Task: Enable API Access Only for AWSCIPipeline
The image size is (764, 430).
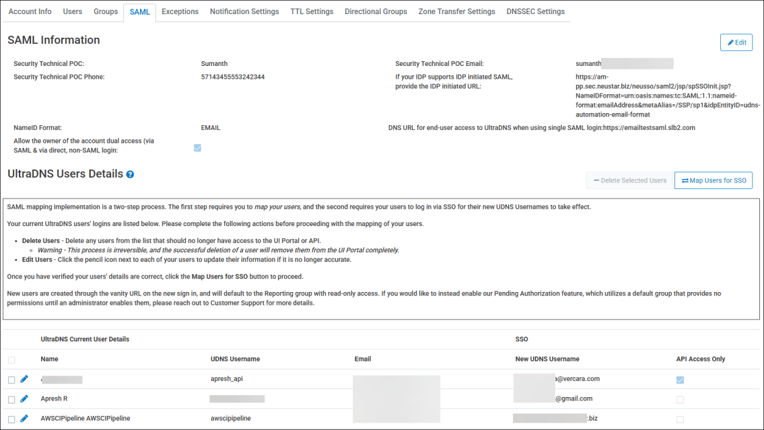Action: pyautogui.click(x=680, y=419)
